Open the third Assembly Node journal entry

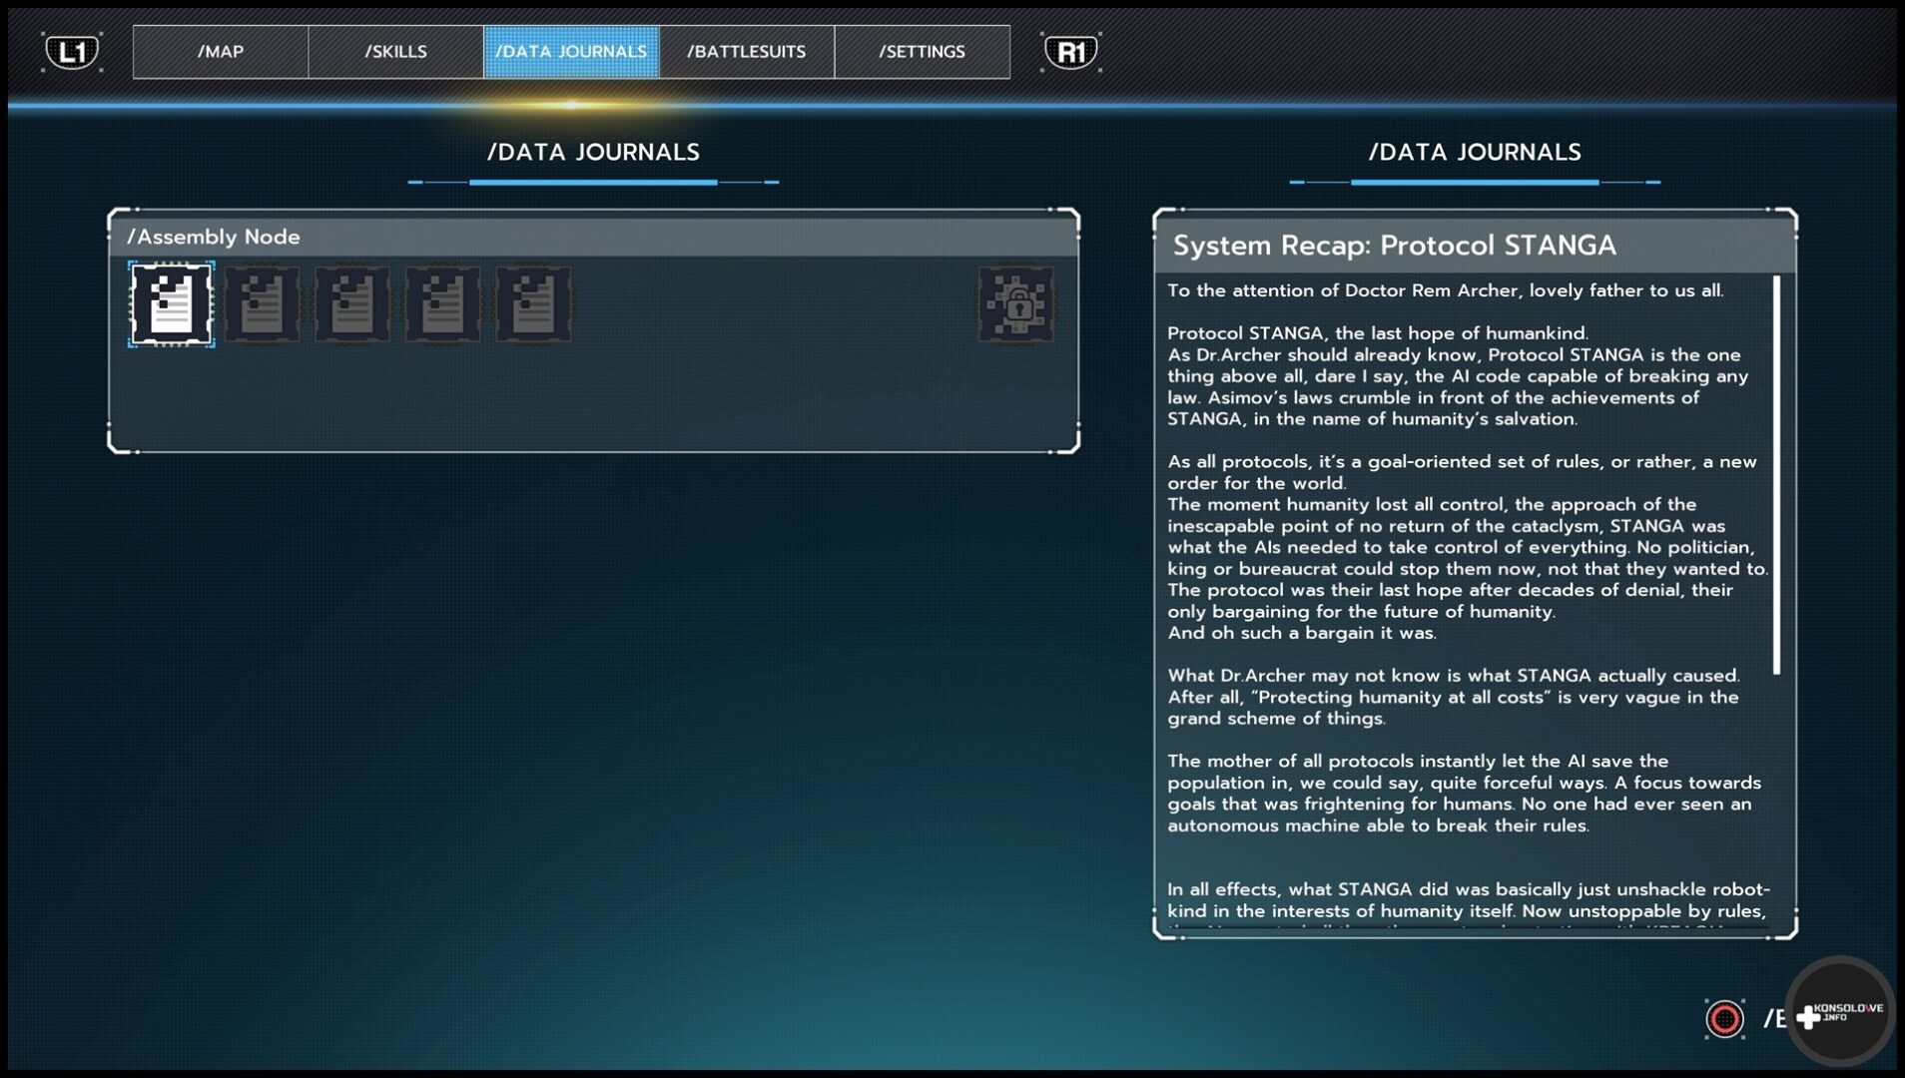point(352,304)
